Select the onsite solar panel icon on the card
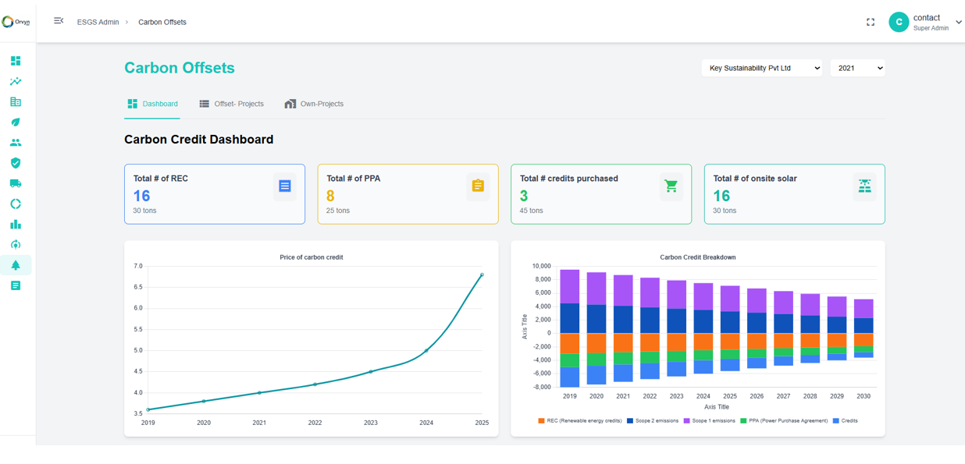Image resolution: width=965 pixels, height=464 pixels. (864, 186)
